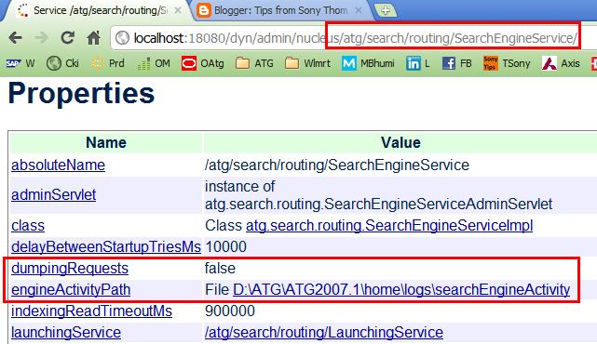
Task: Reload the page with the refresh icon
Action: [x=67, y=37]
